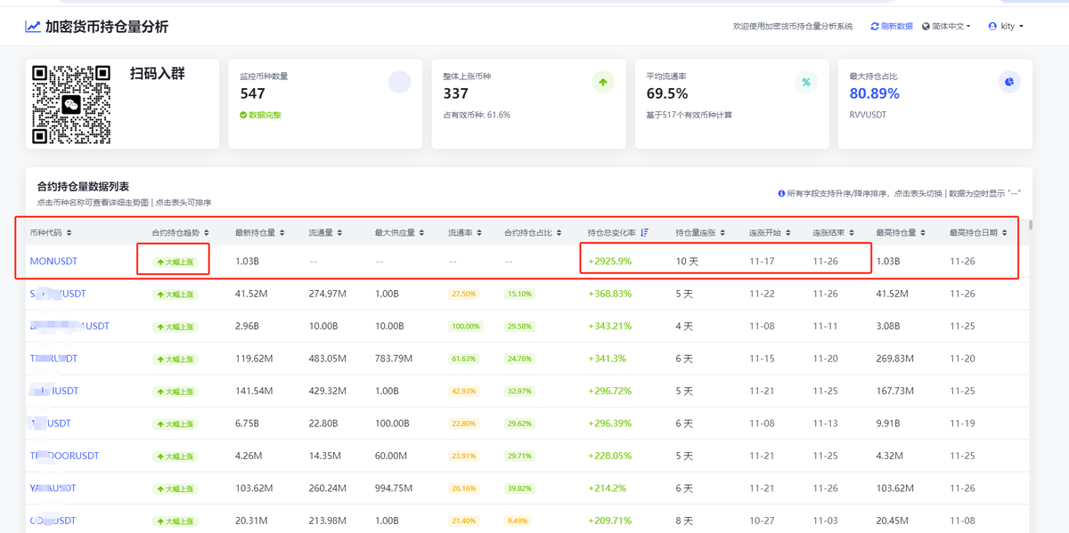Click the chart logo icon beside 加密货币持仓量分析

click(33, 27)
